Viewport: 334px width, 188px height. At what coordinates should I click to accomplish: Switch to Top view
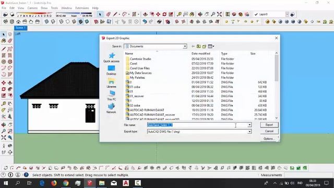(x=12, y=21)
